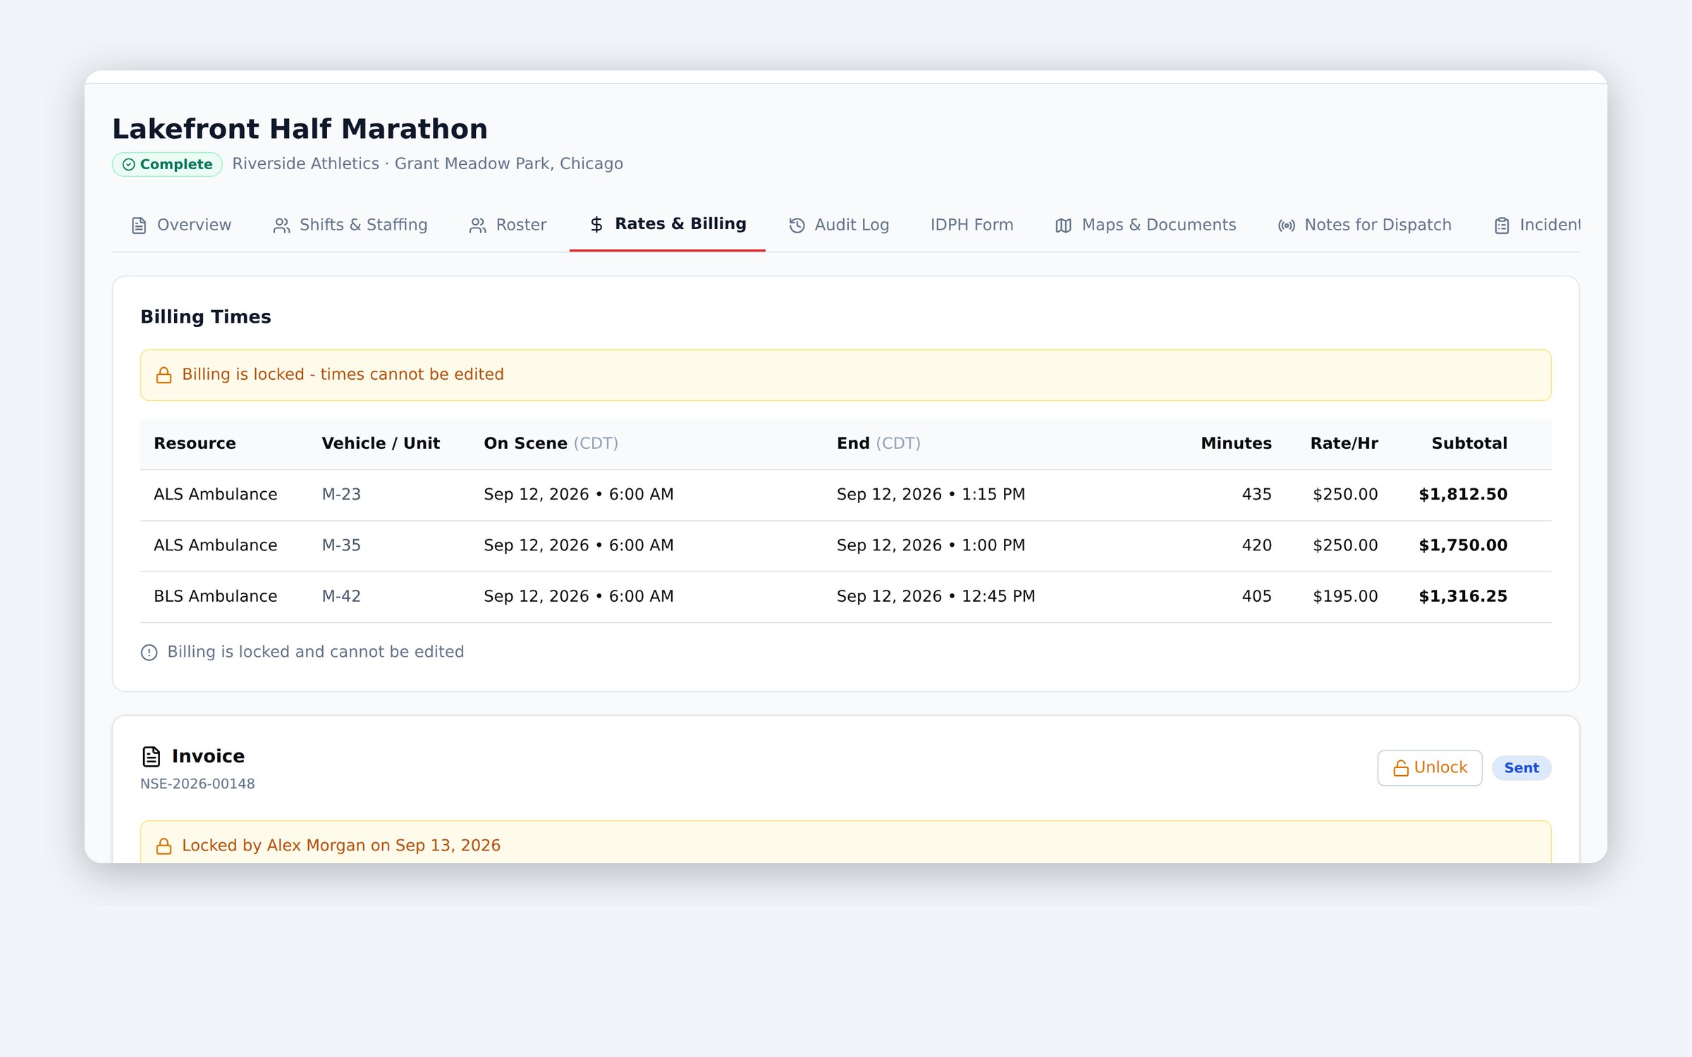Click the Billing Times heading
The height and width of the screenshot is (1057, 1692).
[205, 317]
